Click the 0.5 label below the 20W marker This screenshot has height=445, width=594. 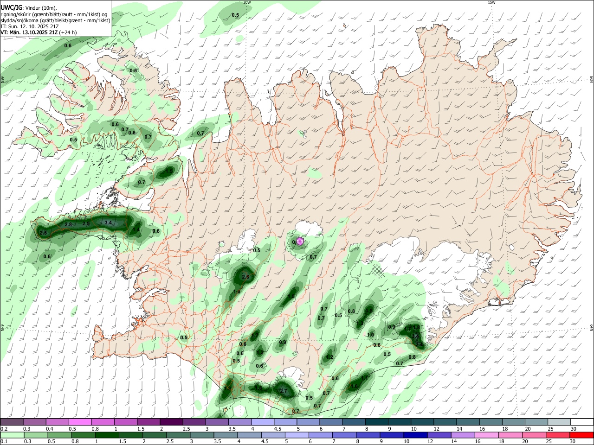tap(235, 15)
